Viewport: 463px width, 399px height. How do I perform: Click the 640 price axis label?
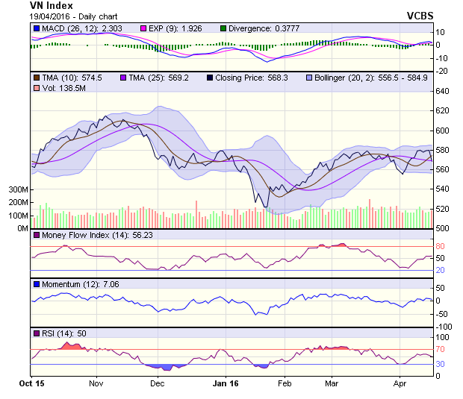442,92
